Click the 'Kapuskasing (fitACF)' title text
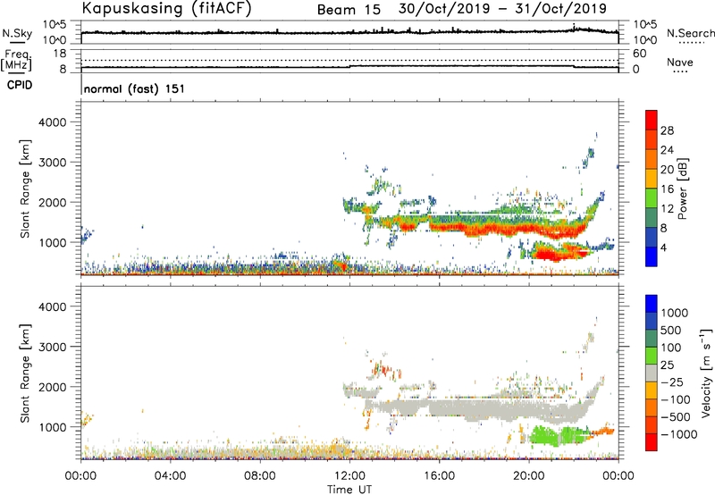Screen dimensions: 715x495 pyautogui.click(x=166, y=8)
